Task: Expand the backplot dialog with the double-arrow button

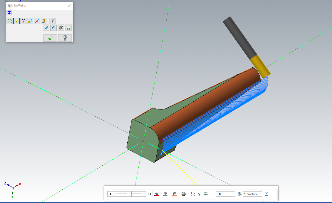Action: [x=9, y=13]
